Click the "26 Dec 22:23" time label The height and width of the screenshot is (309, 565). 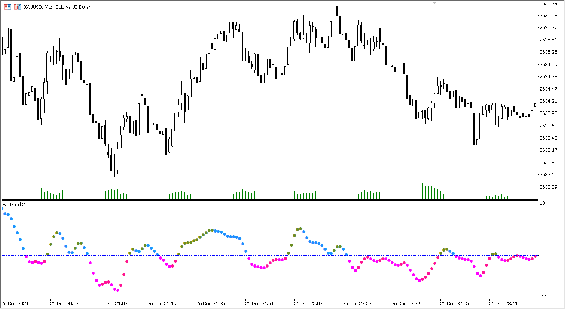tap(357, 304)
